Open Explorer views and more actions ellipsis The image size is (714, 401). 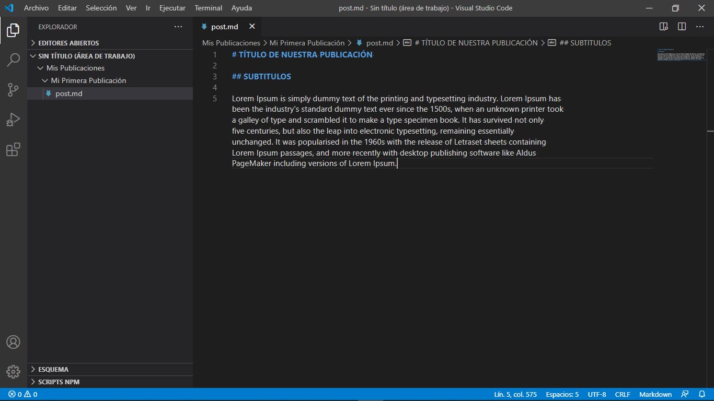point(178,27)
